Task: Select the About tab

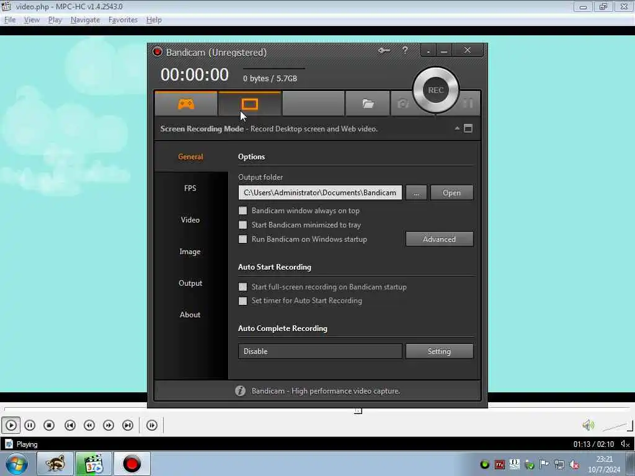Action: [x=190, y=314]
